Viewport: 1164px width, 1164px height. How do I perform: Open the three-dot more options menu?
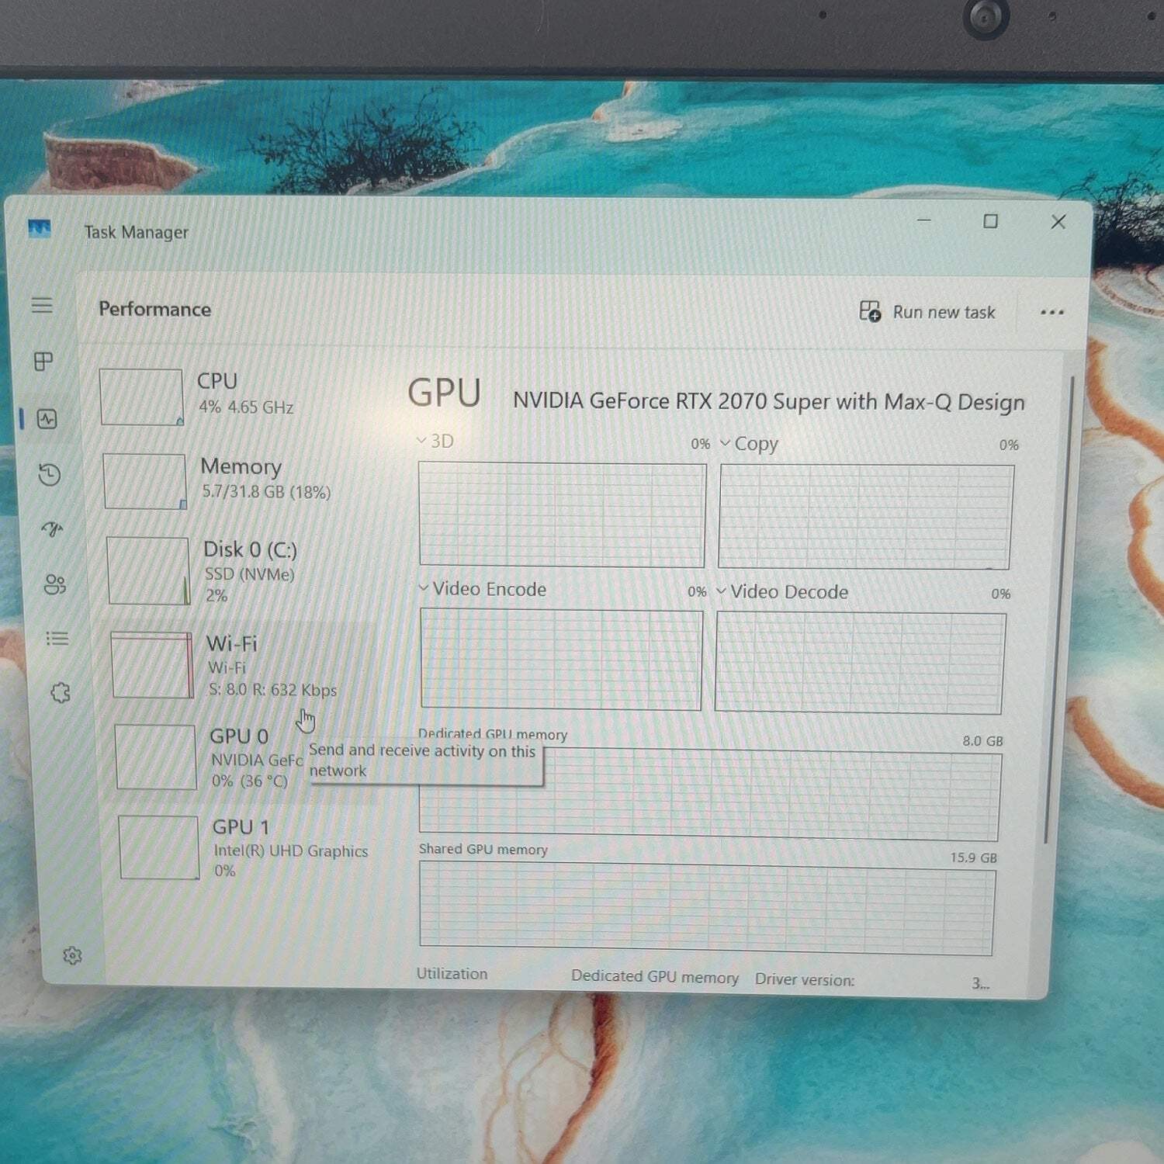click(x=1051, y=312)
